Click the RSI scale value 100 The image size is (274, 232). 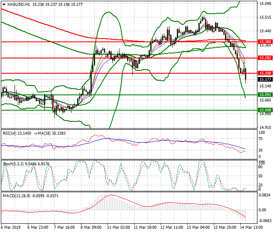[x=262, y=133]
